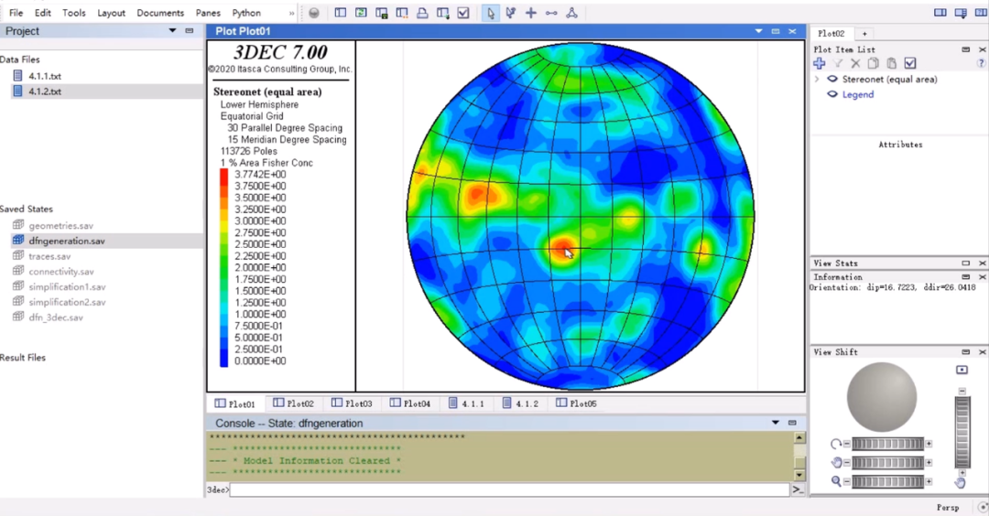Open the Layout menu
989x516 pixels.
tap(111, 13)
